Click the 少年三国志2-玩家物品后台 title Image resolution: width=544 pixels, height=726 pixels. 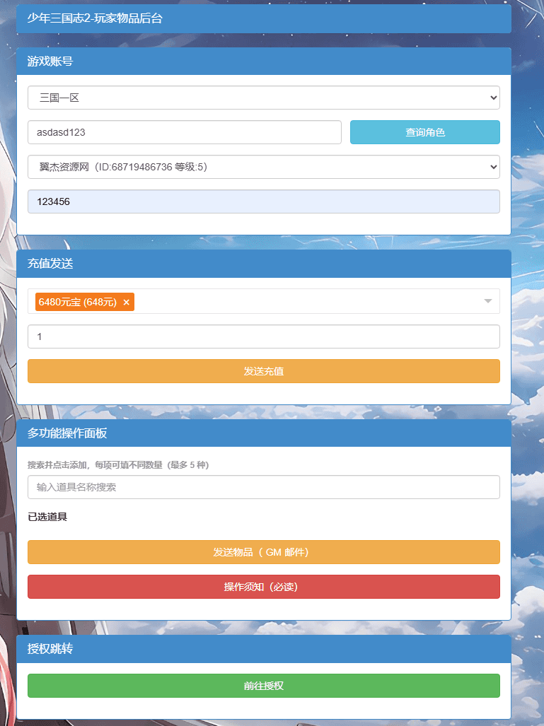(95, 18)
